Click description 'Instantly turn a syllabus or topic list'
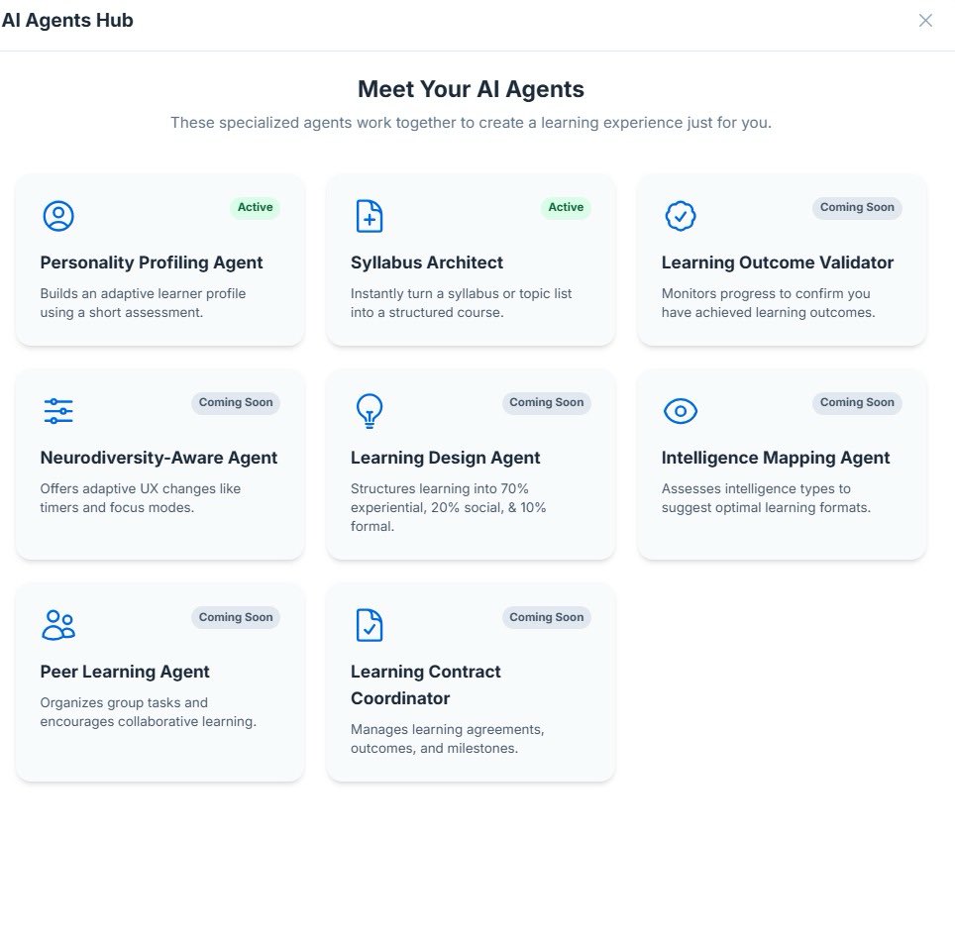The width and height of the screenshot is (955, 943). 461,293
